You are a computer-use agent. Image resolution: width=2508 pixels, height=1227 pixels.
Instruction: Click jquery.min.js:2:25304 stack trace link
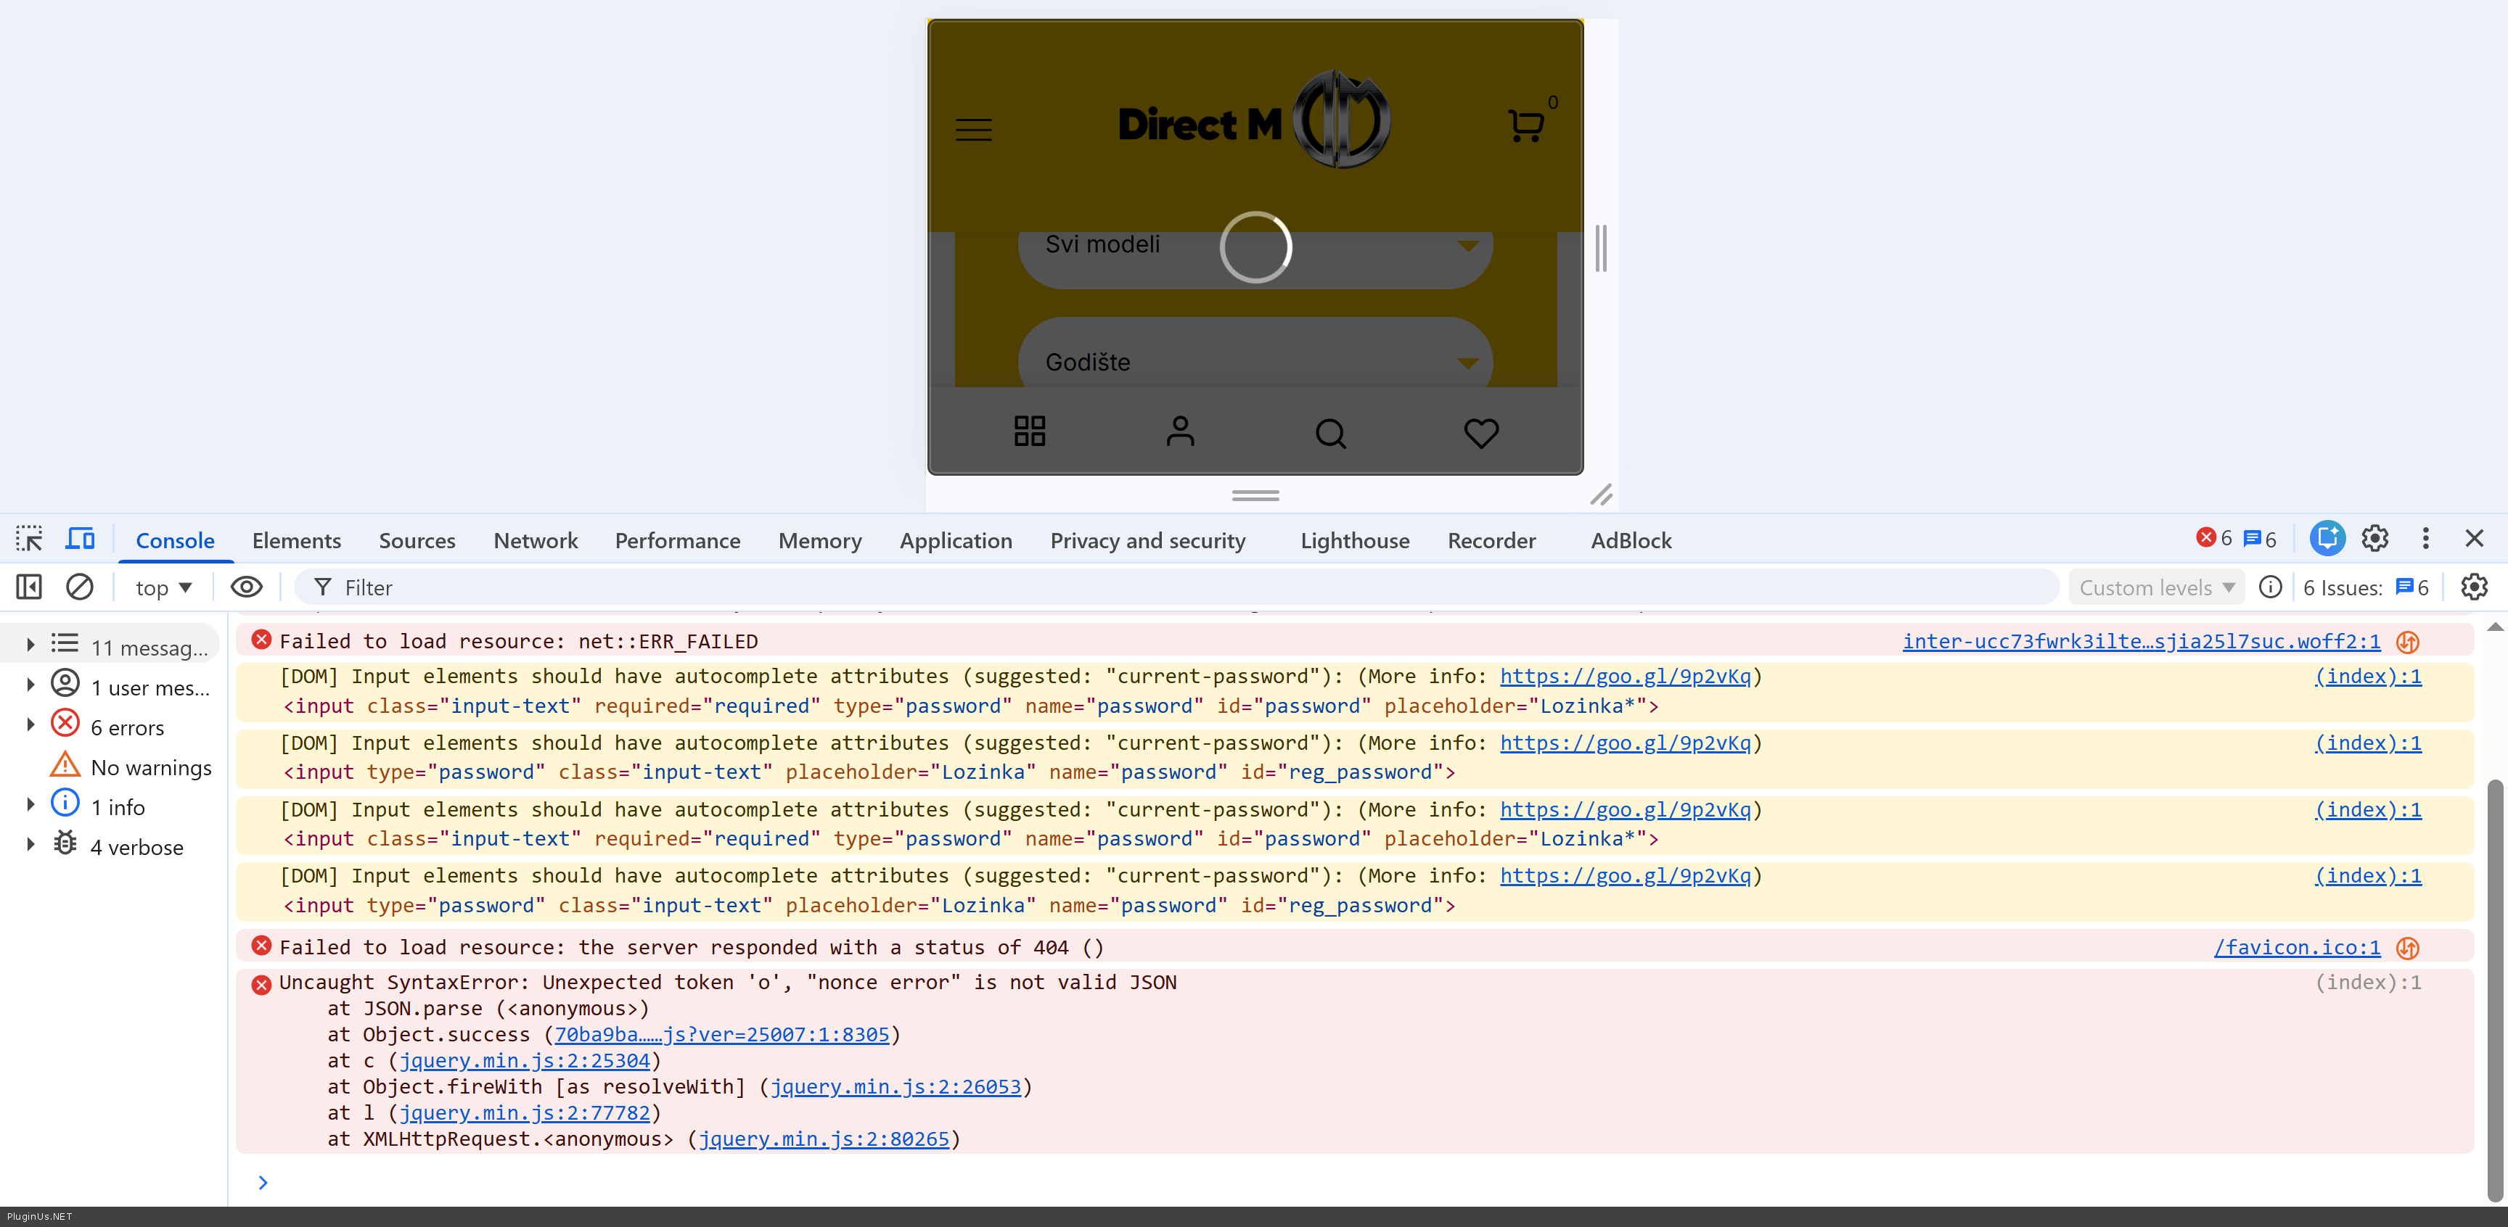[524, 1061]
